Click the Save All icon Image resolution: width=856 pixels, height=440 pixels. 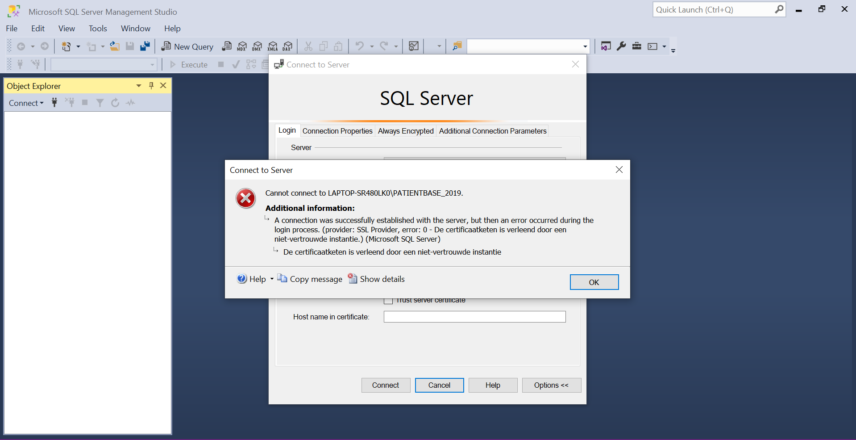[x=145, y=46]
